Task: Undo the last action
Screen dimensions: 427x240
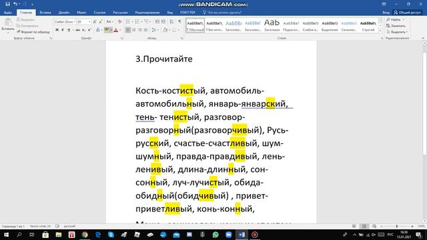Action: tap(15, 4)
